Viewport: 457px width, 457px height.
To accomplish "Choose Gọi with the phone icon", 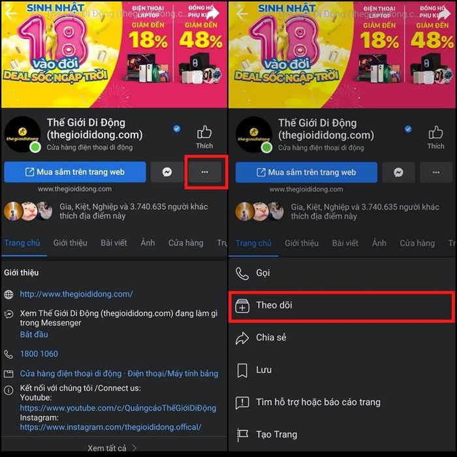I will coord(341,273).
